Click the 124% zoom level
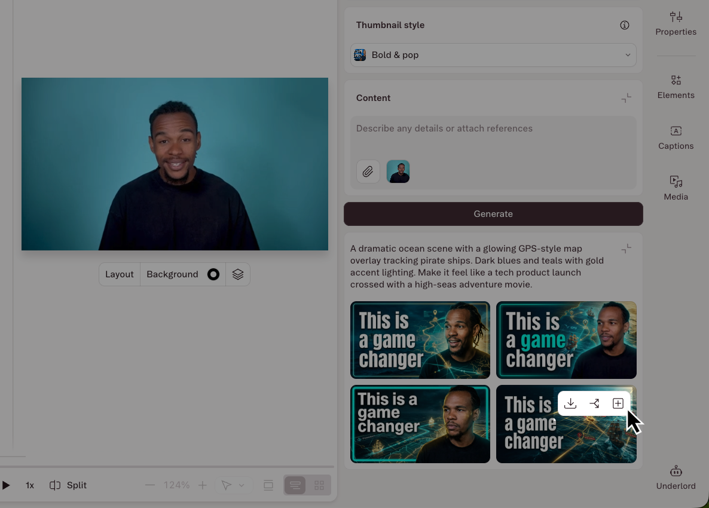Image resolution: width=709 pixels, height=508 pixels. point(176,485)
